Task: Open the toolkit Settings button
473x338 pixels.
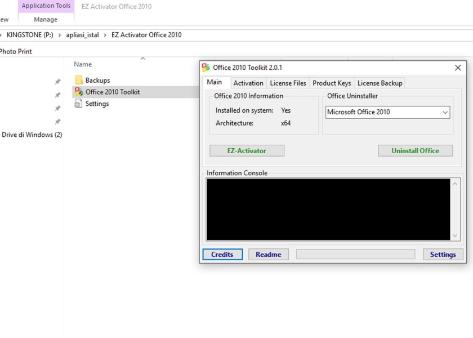Action: [x=443, y=255]
